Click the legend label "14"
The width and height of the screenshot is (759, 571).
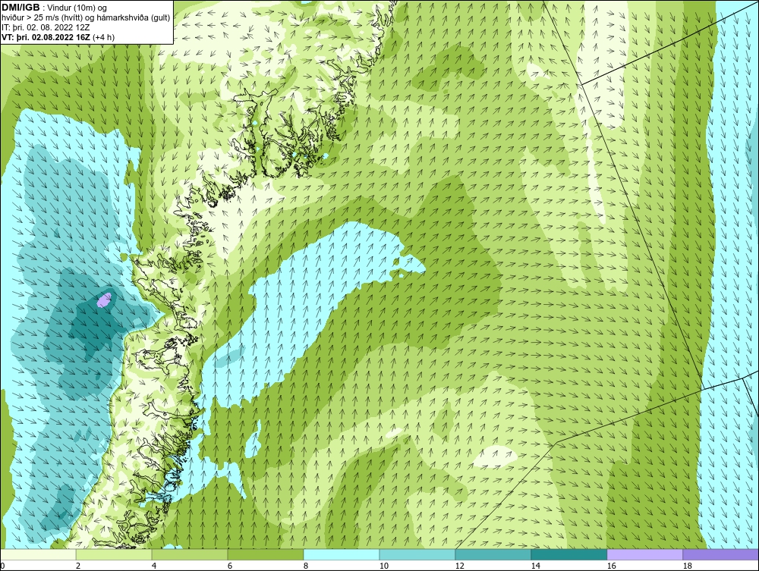[x=535, y=566]
